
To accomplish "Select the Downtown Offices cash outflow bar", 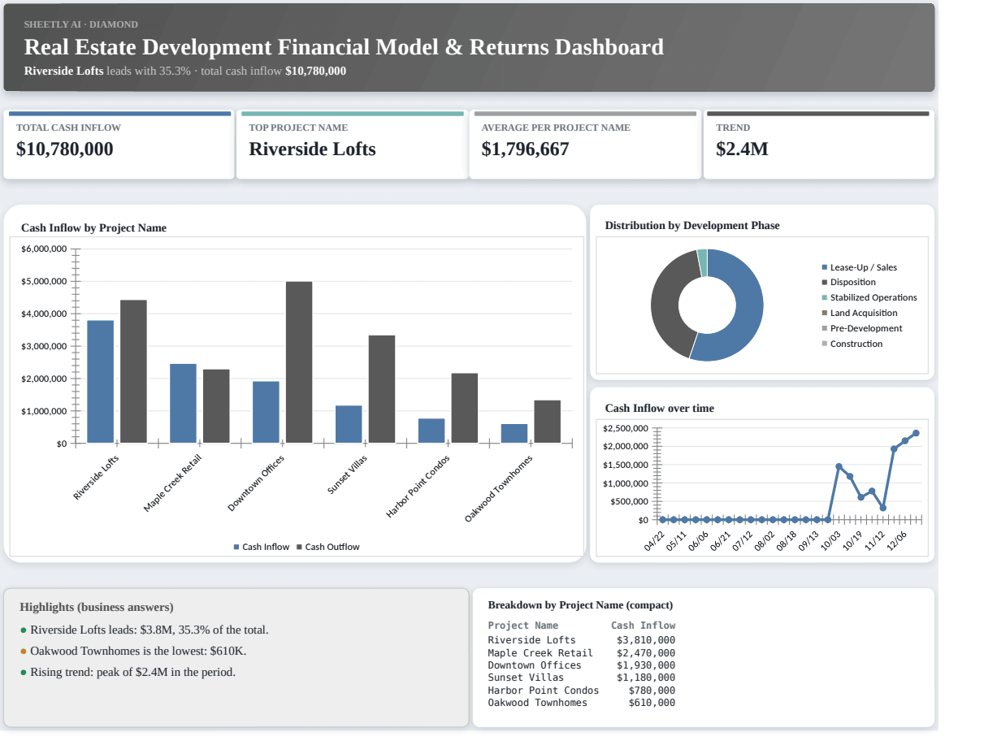I will tap(299, 362).
